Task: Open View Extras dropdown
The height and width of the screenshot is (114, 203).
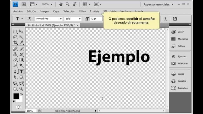Action: [x=34, y=4]
